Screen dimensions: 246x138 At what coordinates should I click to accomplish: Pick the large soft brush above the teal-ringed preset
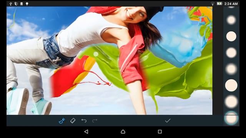(x=231, y=102)
